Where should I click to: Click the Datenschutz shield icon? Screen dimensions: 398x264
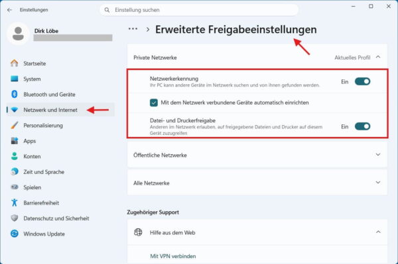click(15, 218)
